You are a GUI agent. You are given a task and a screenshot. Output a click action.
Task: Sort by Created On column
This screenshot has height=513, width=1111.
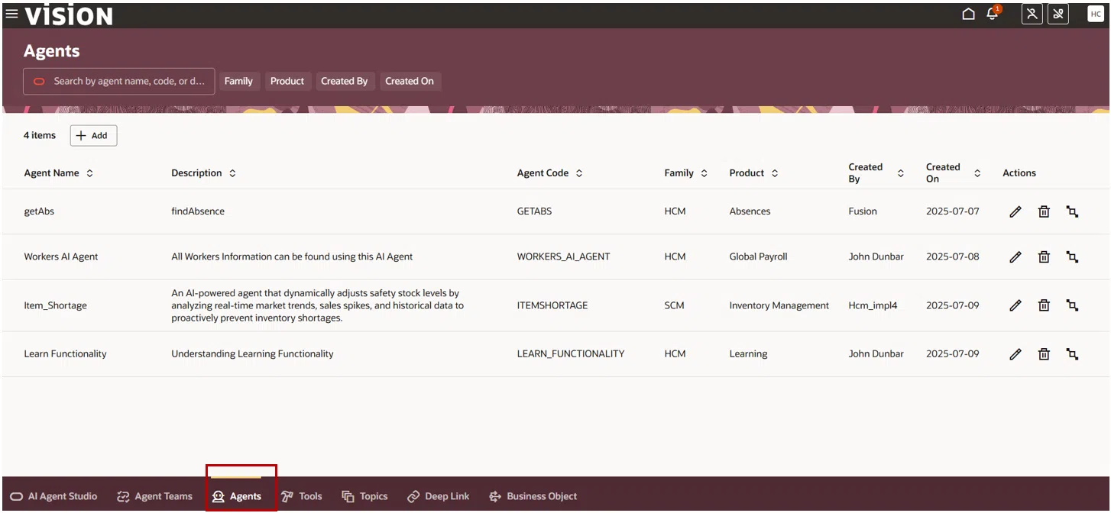pyautogui.click(x=977, y=173)
